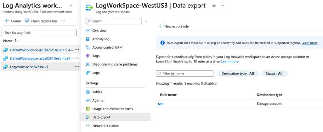323x132 pixels.
Task: Collapse the workspace list panel chevron
Action: click(x=71, y=6)
